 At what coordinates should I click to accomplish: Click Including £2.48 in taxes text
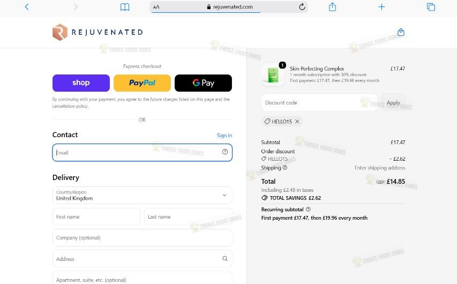(287, 190)
